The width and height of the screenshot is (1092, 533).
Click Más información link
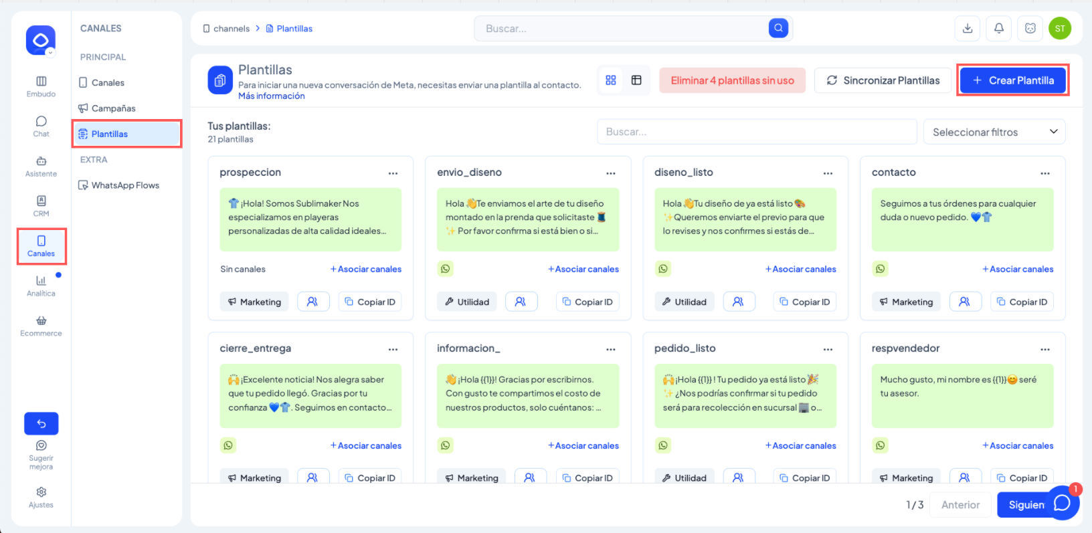[x=272, y=96]
